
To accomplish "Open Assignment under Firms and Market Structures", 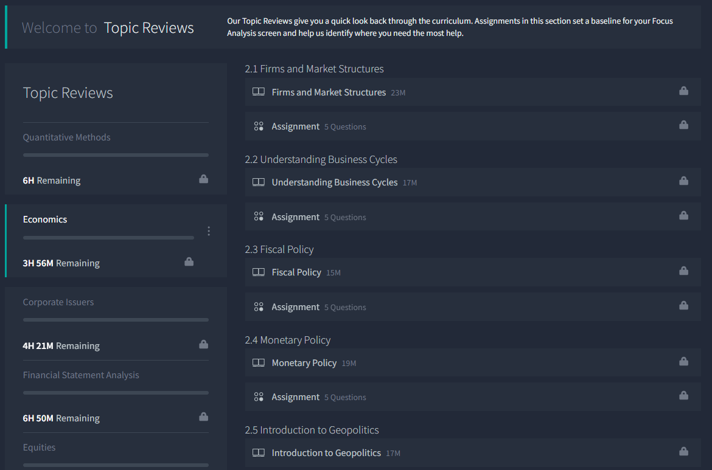I will coord(296,126).
